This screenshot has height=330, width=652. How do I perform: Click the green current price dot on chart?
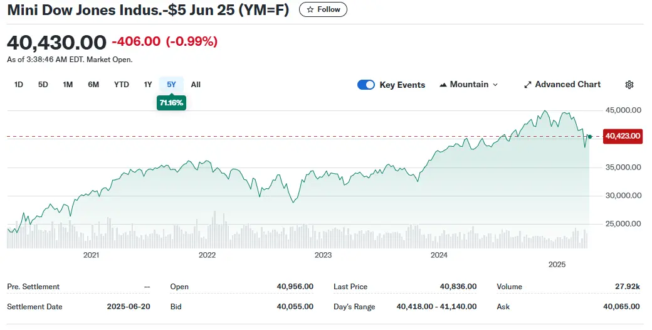coord(590,136)
